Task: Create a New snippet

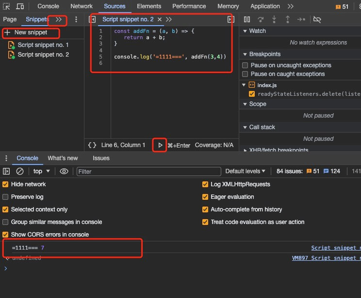Action: [31, 32]
